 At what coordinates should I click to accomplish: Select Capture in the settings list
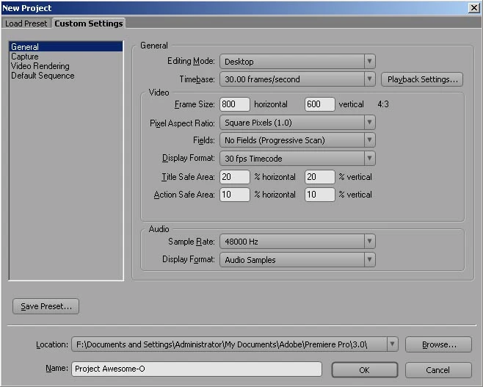coord(25,57)
